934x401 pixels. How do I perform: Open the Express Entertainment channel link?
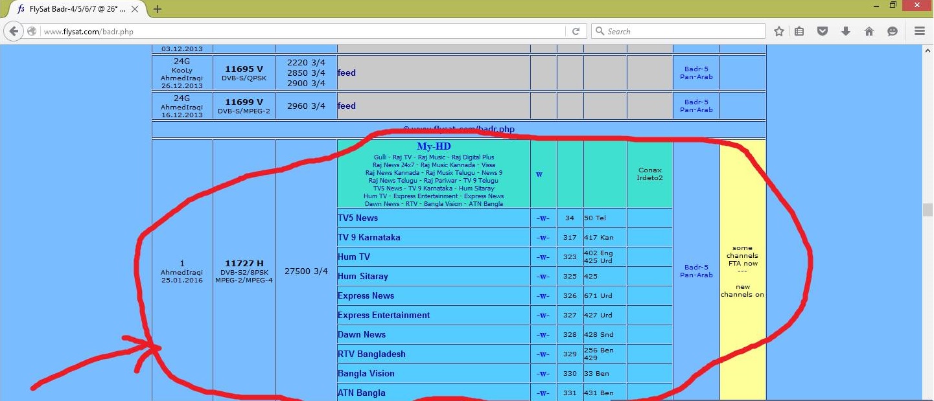coord(384,315)
